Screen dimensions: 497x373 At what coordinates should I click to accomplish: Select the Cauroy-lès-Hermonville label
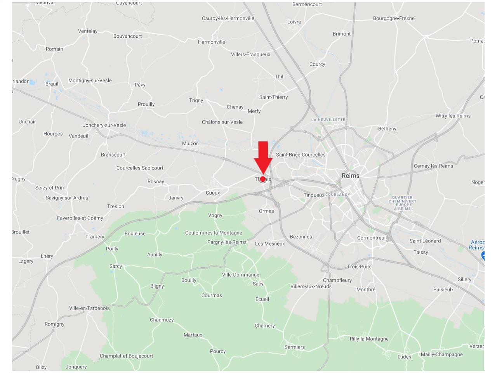[228, 18]
